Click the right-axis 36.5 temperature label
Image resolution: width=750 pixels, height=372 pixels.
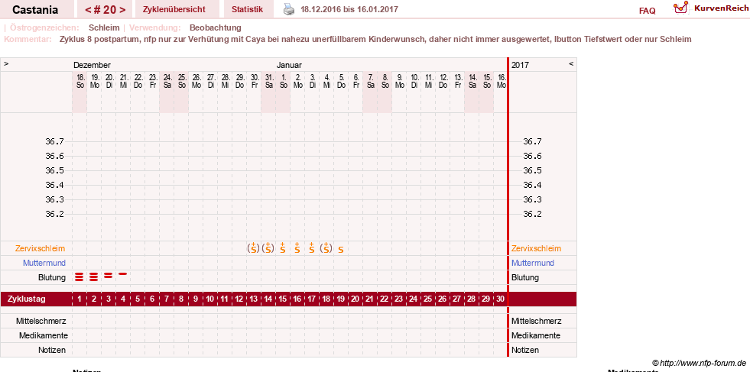pyautogui.click(x=532, y=170)
